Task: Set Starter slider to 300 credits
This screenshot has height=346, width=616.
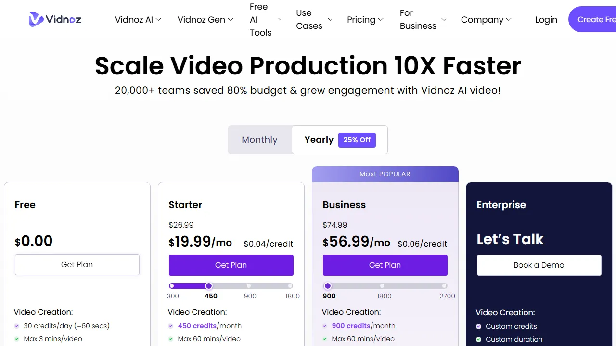Action: pos(172,286)
